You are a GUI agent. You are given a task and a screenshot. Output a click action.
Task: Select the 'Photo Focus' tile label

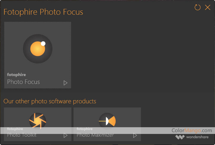tap(23, 82)
